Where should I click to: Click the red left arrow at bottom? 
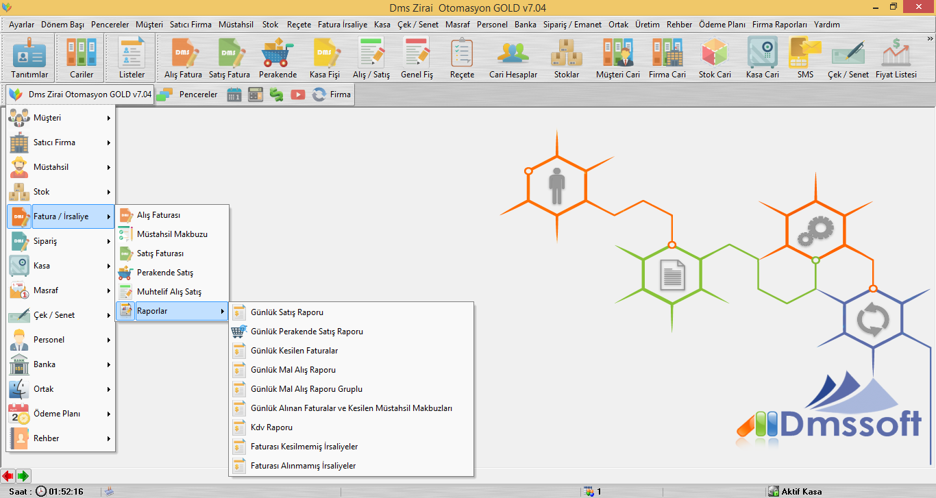pos(8,476)
